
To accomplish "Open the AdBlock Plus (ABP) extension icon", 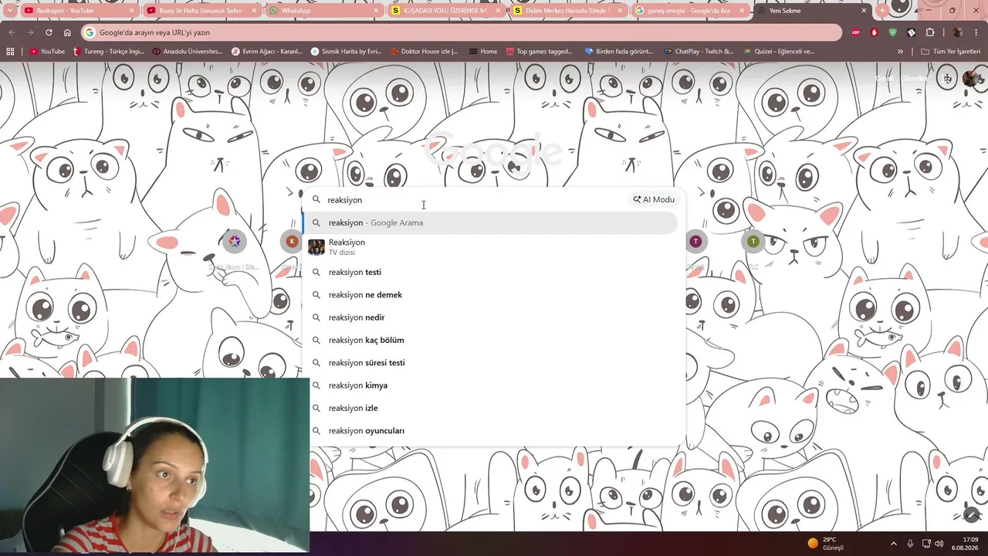I will click(856, 32).
